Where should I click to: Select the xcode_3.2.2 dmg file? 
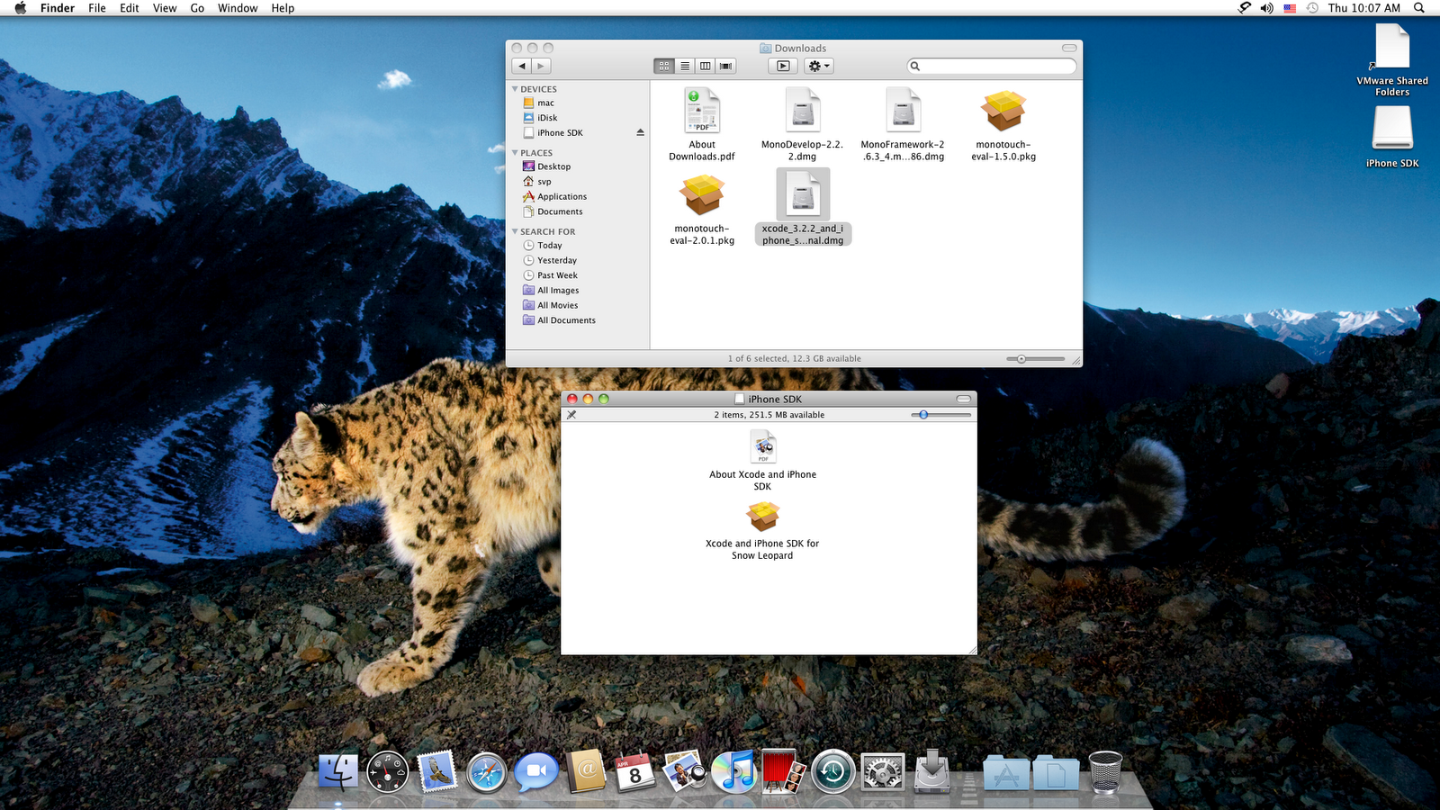[x=803, y=194]
